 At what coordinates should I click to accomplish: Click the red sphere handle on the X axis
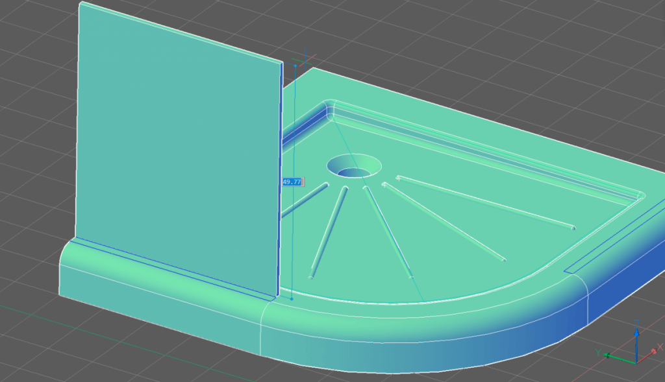point(653,350)
